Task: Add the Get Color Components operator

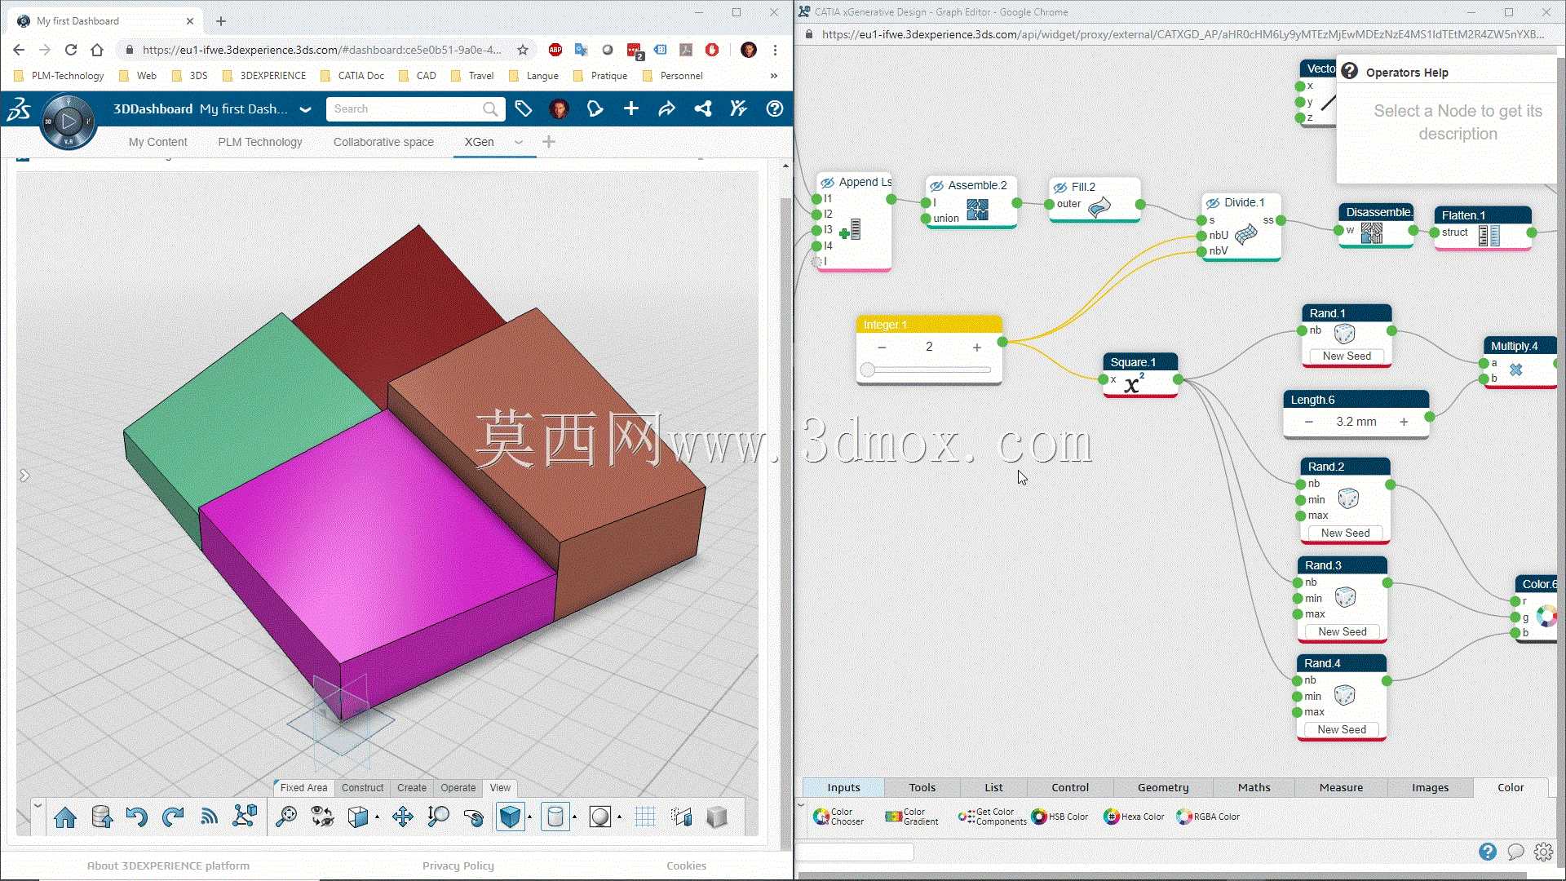Action: pyautogui.click(x=993, y=817)
